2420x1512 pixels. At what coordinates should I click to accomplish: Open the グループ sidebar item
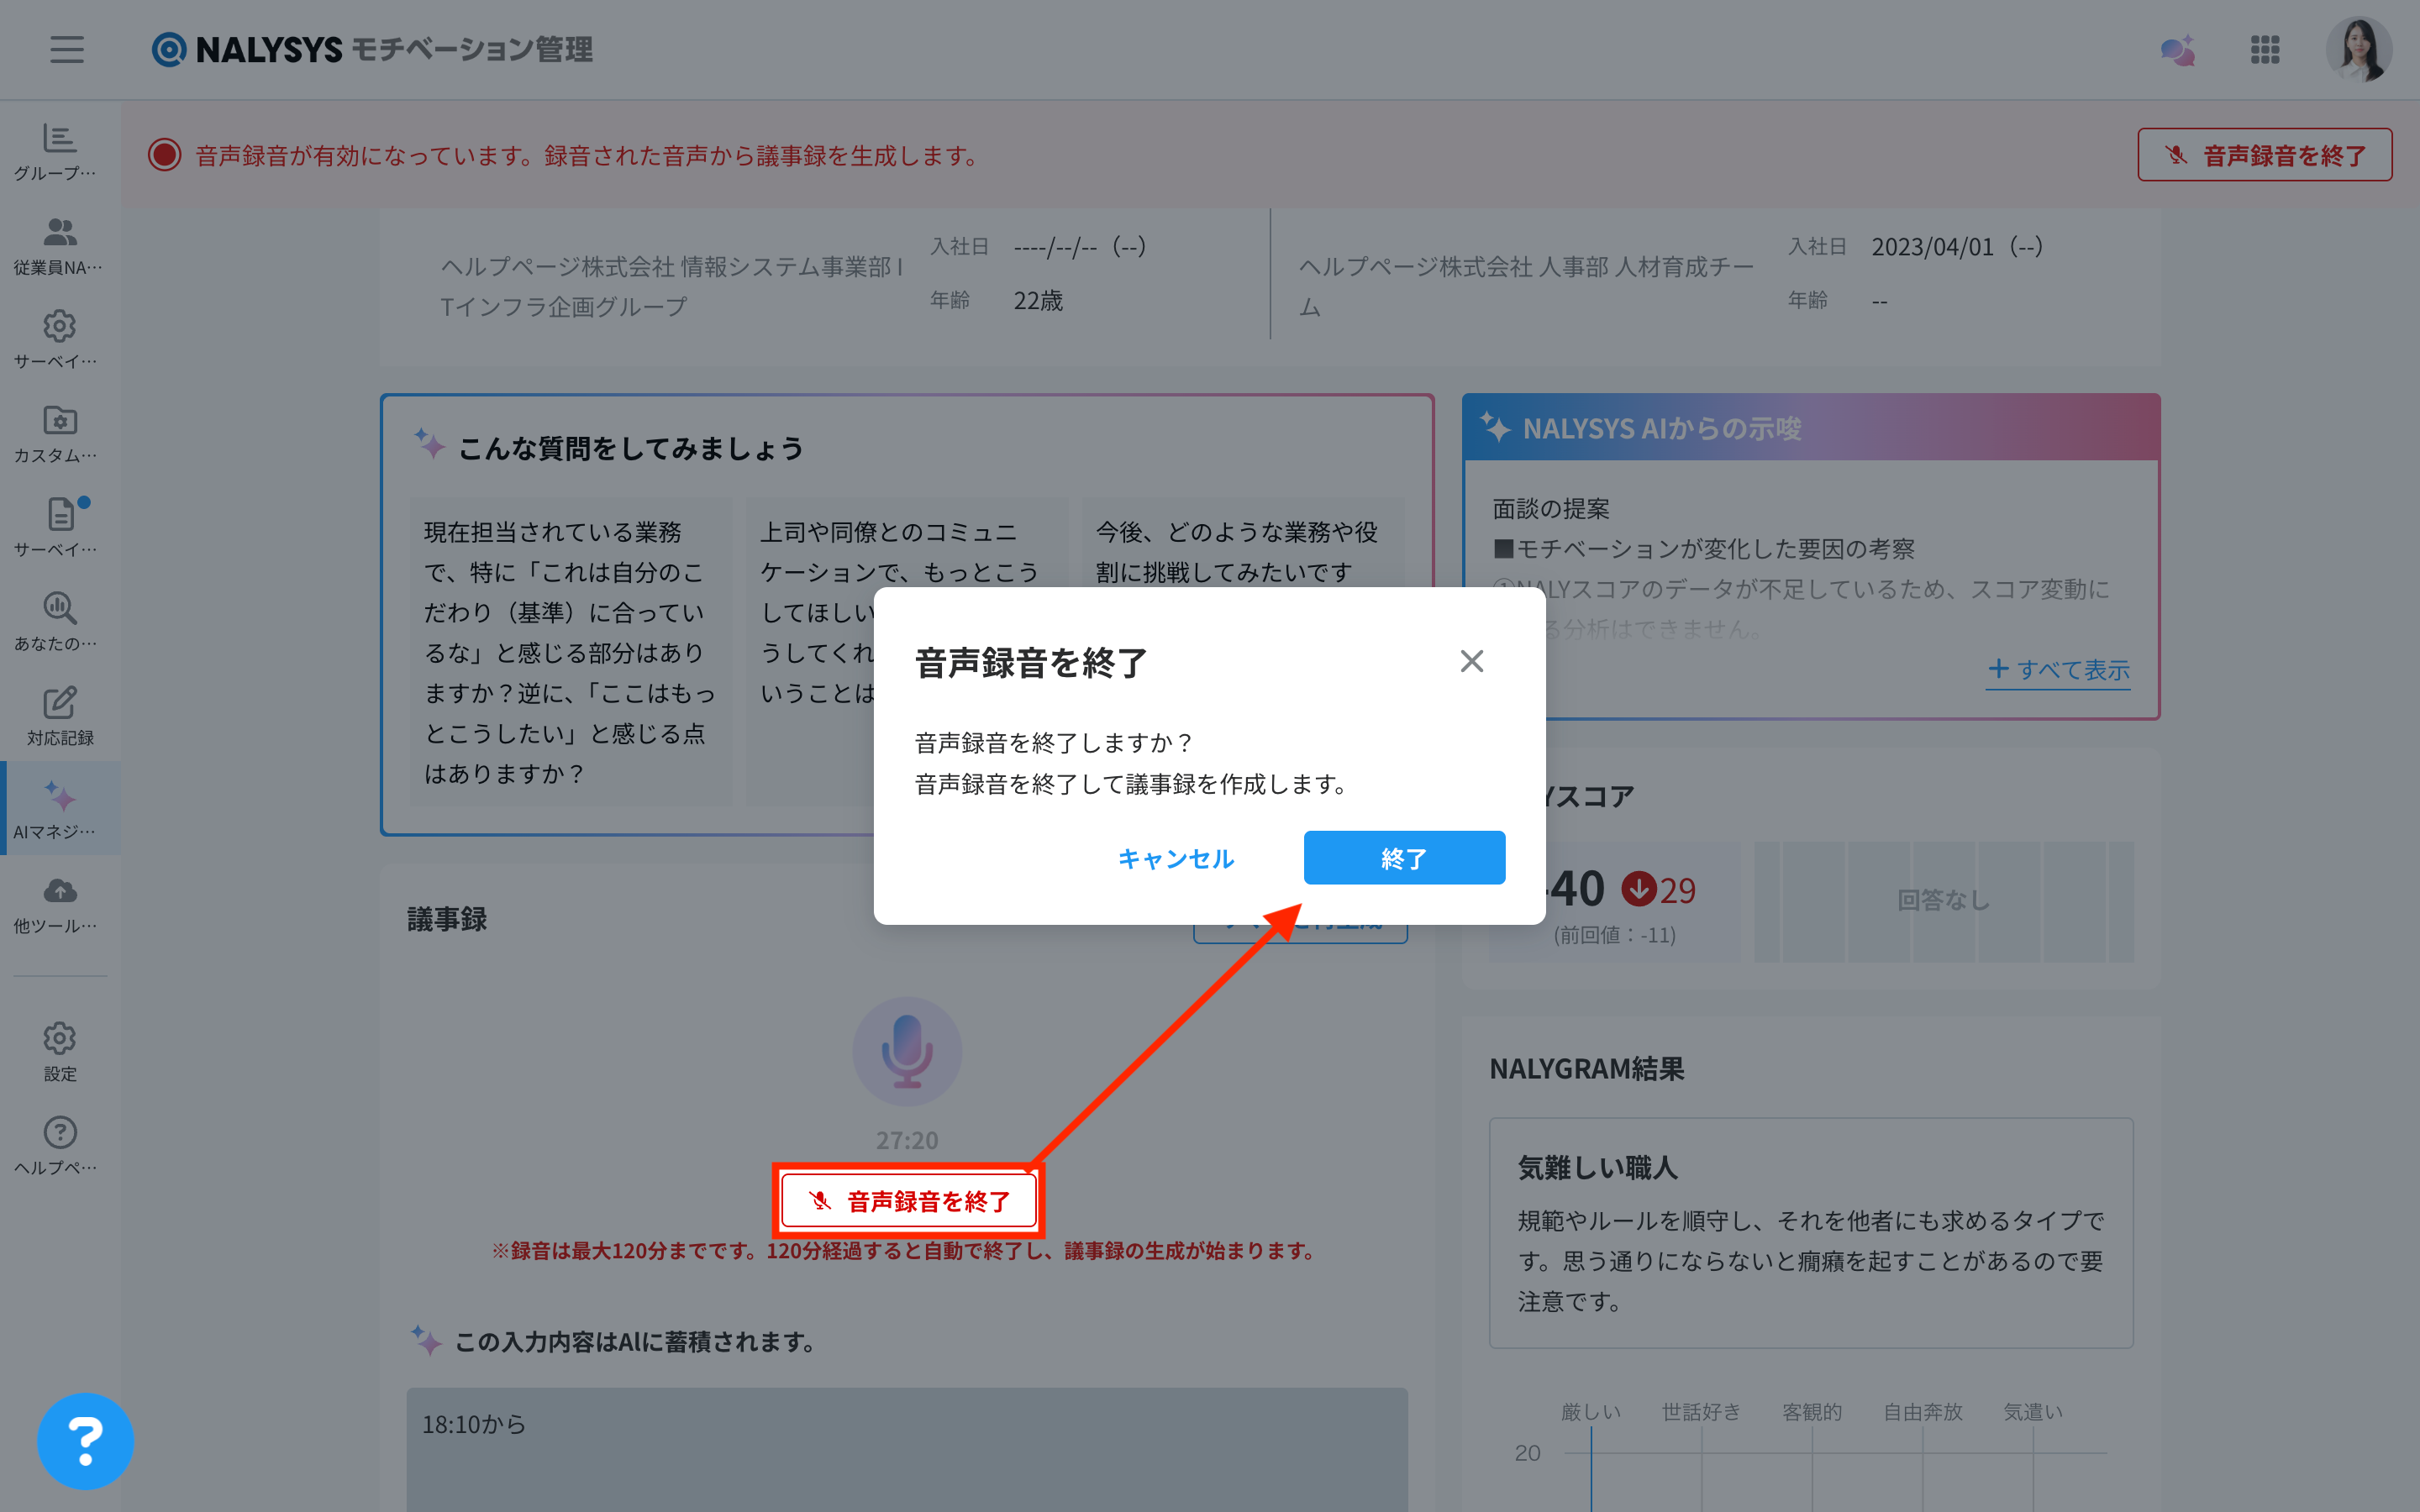[x=59, y=151]
